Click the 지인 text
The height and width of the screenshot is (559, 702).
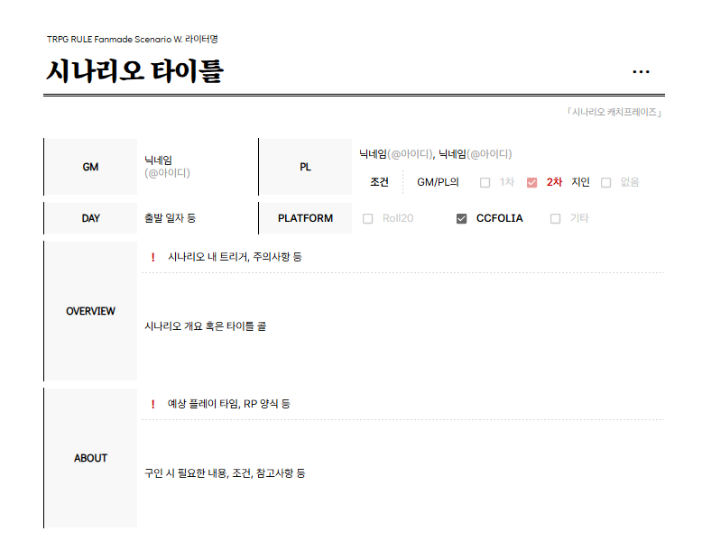[x=581, y=182]
